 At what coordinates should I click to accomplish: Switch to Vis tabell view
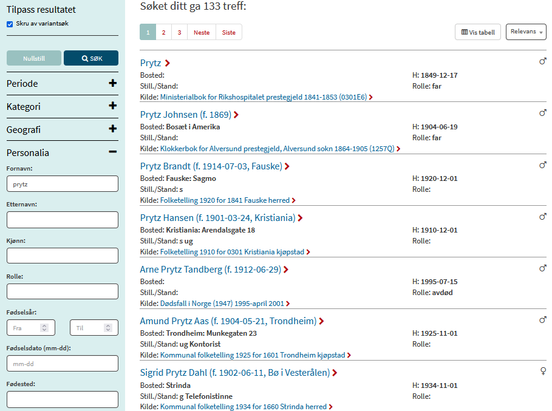point(478,33)
